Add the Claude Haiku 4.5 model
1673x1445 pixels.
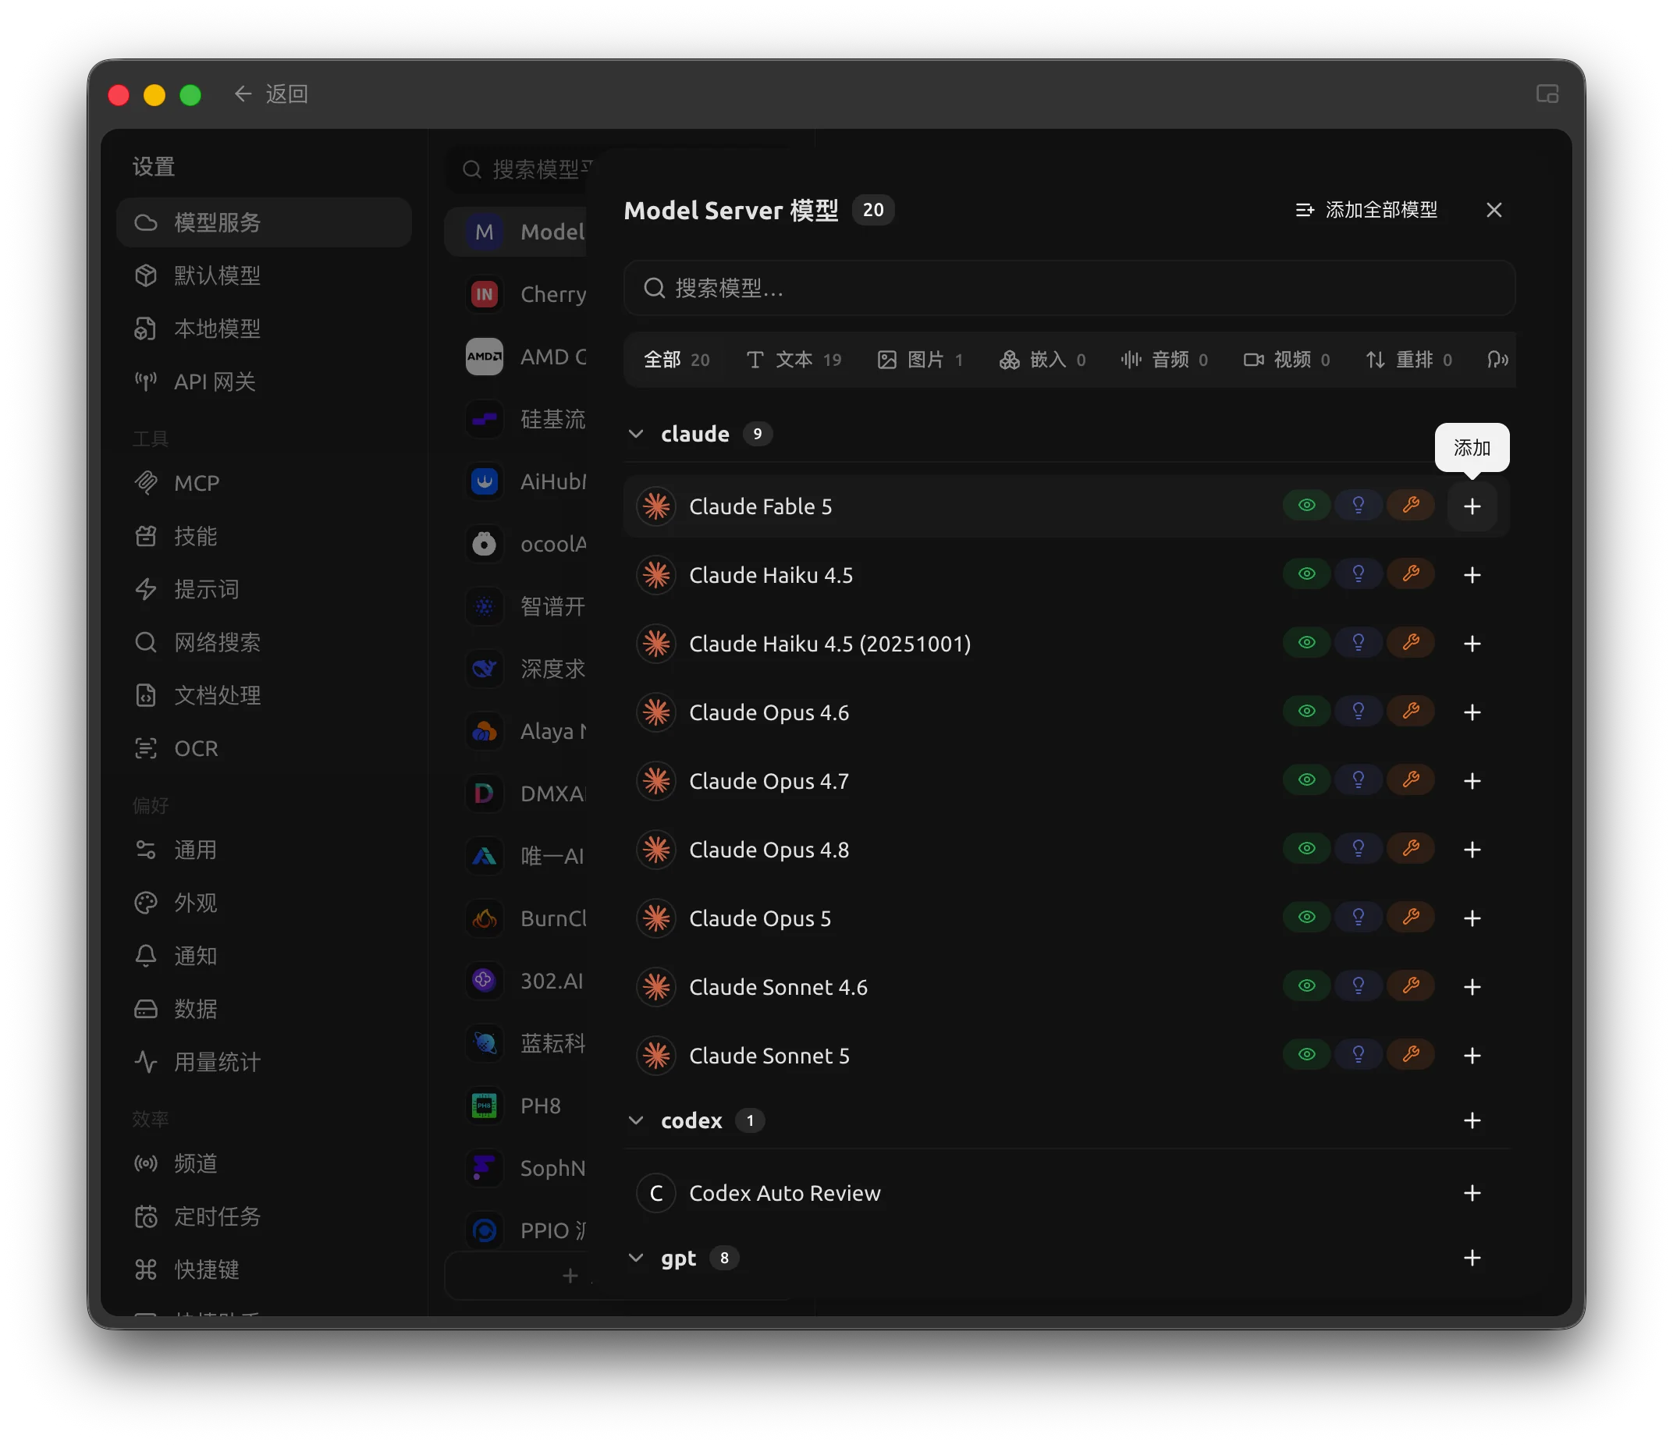[1472, 575]
